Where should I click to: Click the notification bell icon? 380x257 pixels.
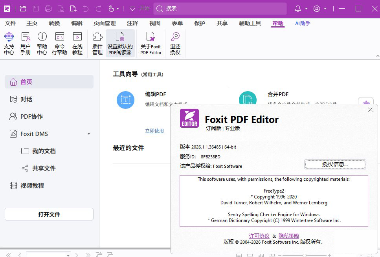298,9
